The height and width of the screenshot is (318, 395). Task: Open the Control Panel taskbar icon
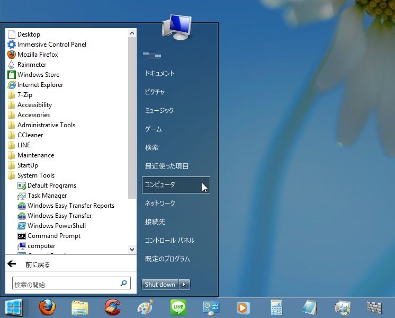[x=211, y=308]
